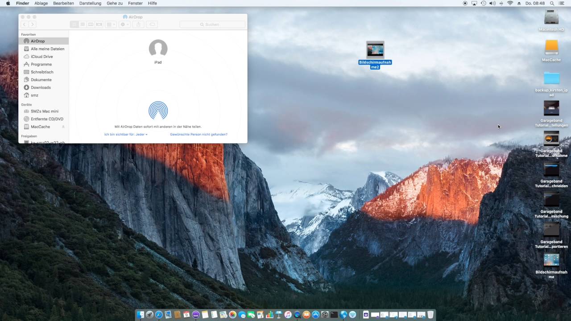
Task: Open Dokumente in the sidebar
Action: coord(44,80)
